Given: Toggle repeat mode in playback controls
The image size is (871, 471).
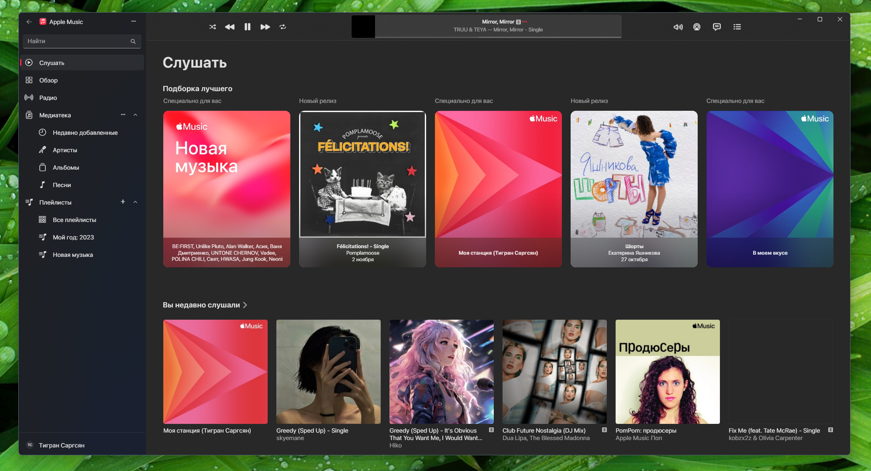Looking at the screenshot, I should [283, 27].
